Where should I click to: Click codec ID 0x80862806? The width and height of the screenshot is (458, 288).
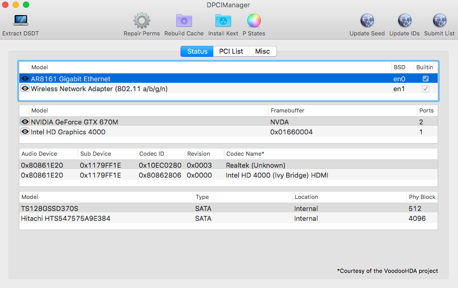click(x=160, y=175)
